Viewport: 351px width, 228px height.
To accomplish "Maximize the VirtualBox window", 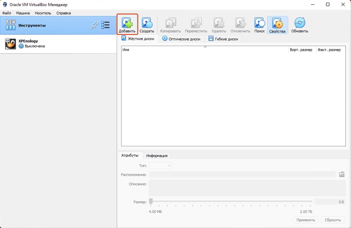I will tap(328, 4).
